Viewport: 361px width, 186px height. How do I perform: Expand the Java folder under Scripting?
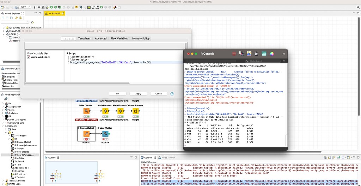[6, 129]
